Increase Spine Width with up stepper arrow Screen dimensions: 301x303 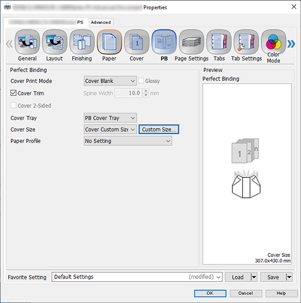(x=146, y=91)
